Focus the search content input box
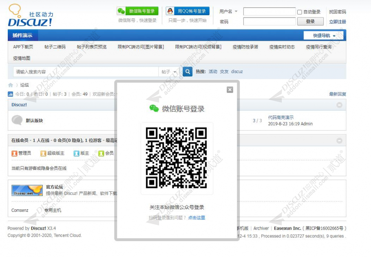Image resolution: width=371 pixels, height=257 pixels. pyautogui.click(x=86, y=72)
